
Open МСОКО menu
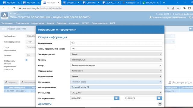pyautogui.click(x=86, y=23)
